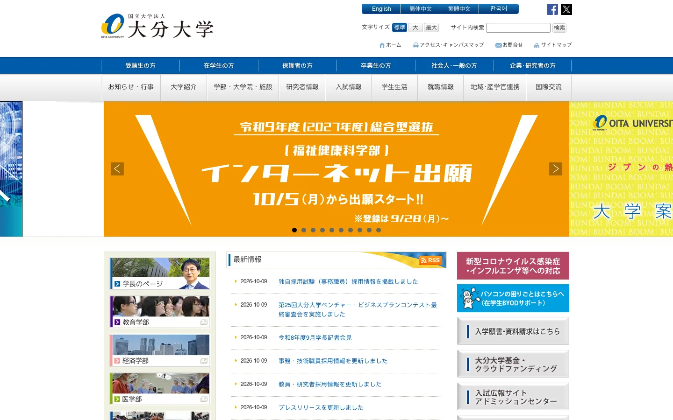Viewport: 673px width, 420px height.
Task: Open 学長のページ thumbnail
Action: pos(160,273)
